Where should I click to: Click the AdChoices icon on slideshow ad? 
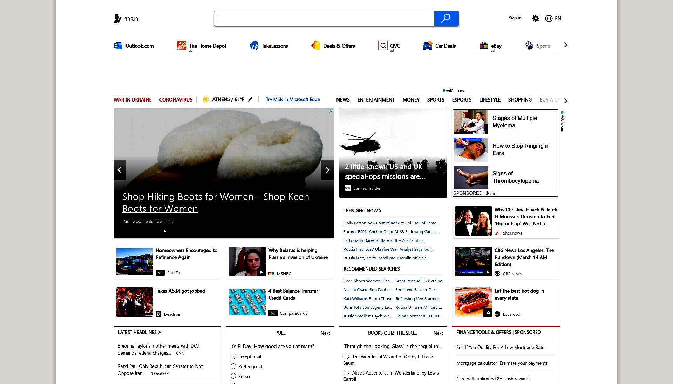pyautogui.click(x=330, y=111)
